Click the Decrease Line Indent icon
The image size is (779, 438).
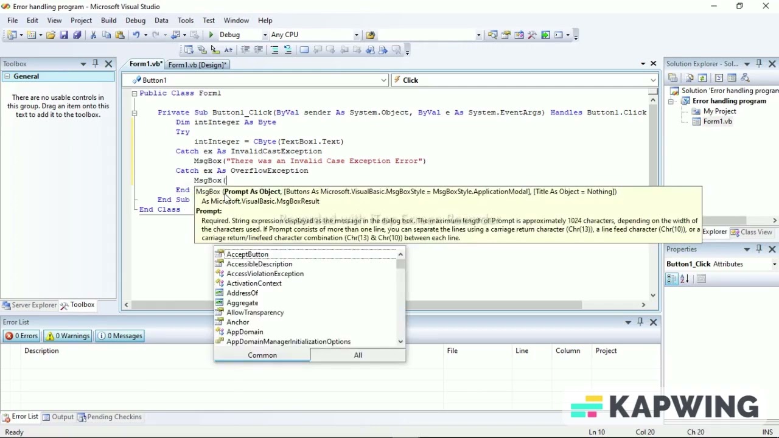click(x=245, y=50)
